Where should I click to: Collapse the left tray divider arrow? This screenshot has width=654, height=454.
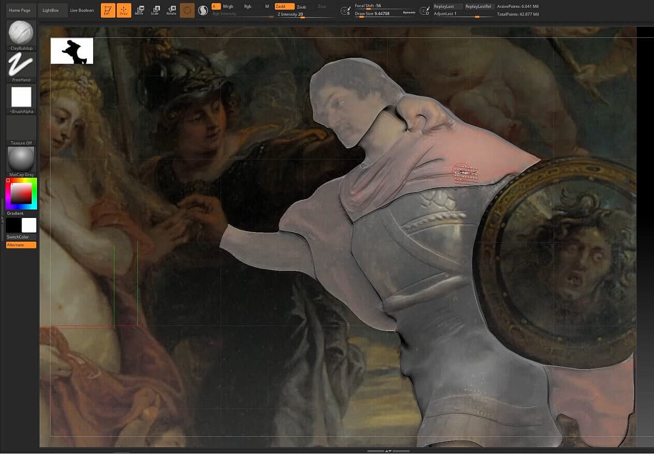click(x=2, y=219)
